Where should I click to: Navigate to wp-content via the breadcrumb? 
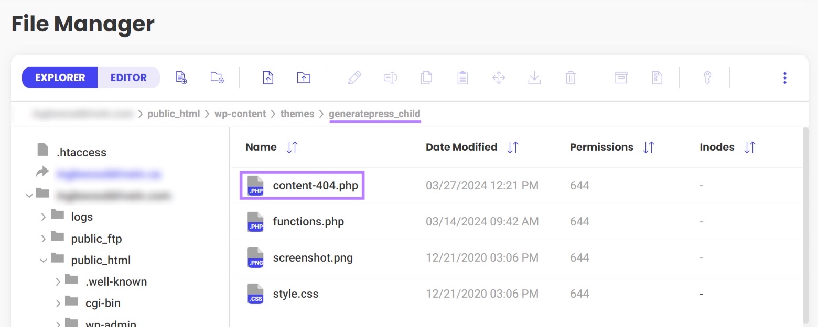pyautogui.click(x=239, y=114)
